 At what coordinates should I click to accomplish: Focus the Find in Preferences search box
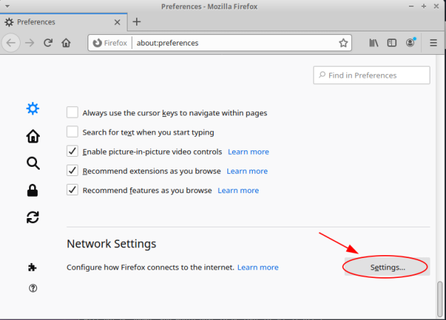click(x=371, y=75)
